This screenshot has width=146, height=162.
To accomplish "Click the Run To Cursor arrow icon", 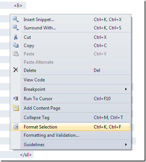I will pyautogui.click(x=16, y=98).
